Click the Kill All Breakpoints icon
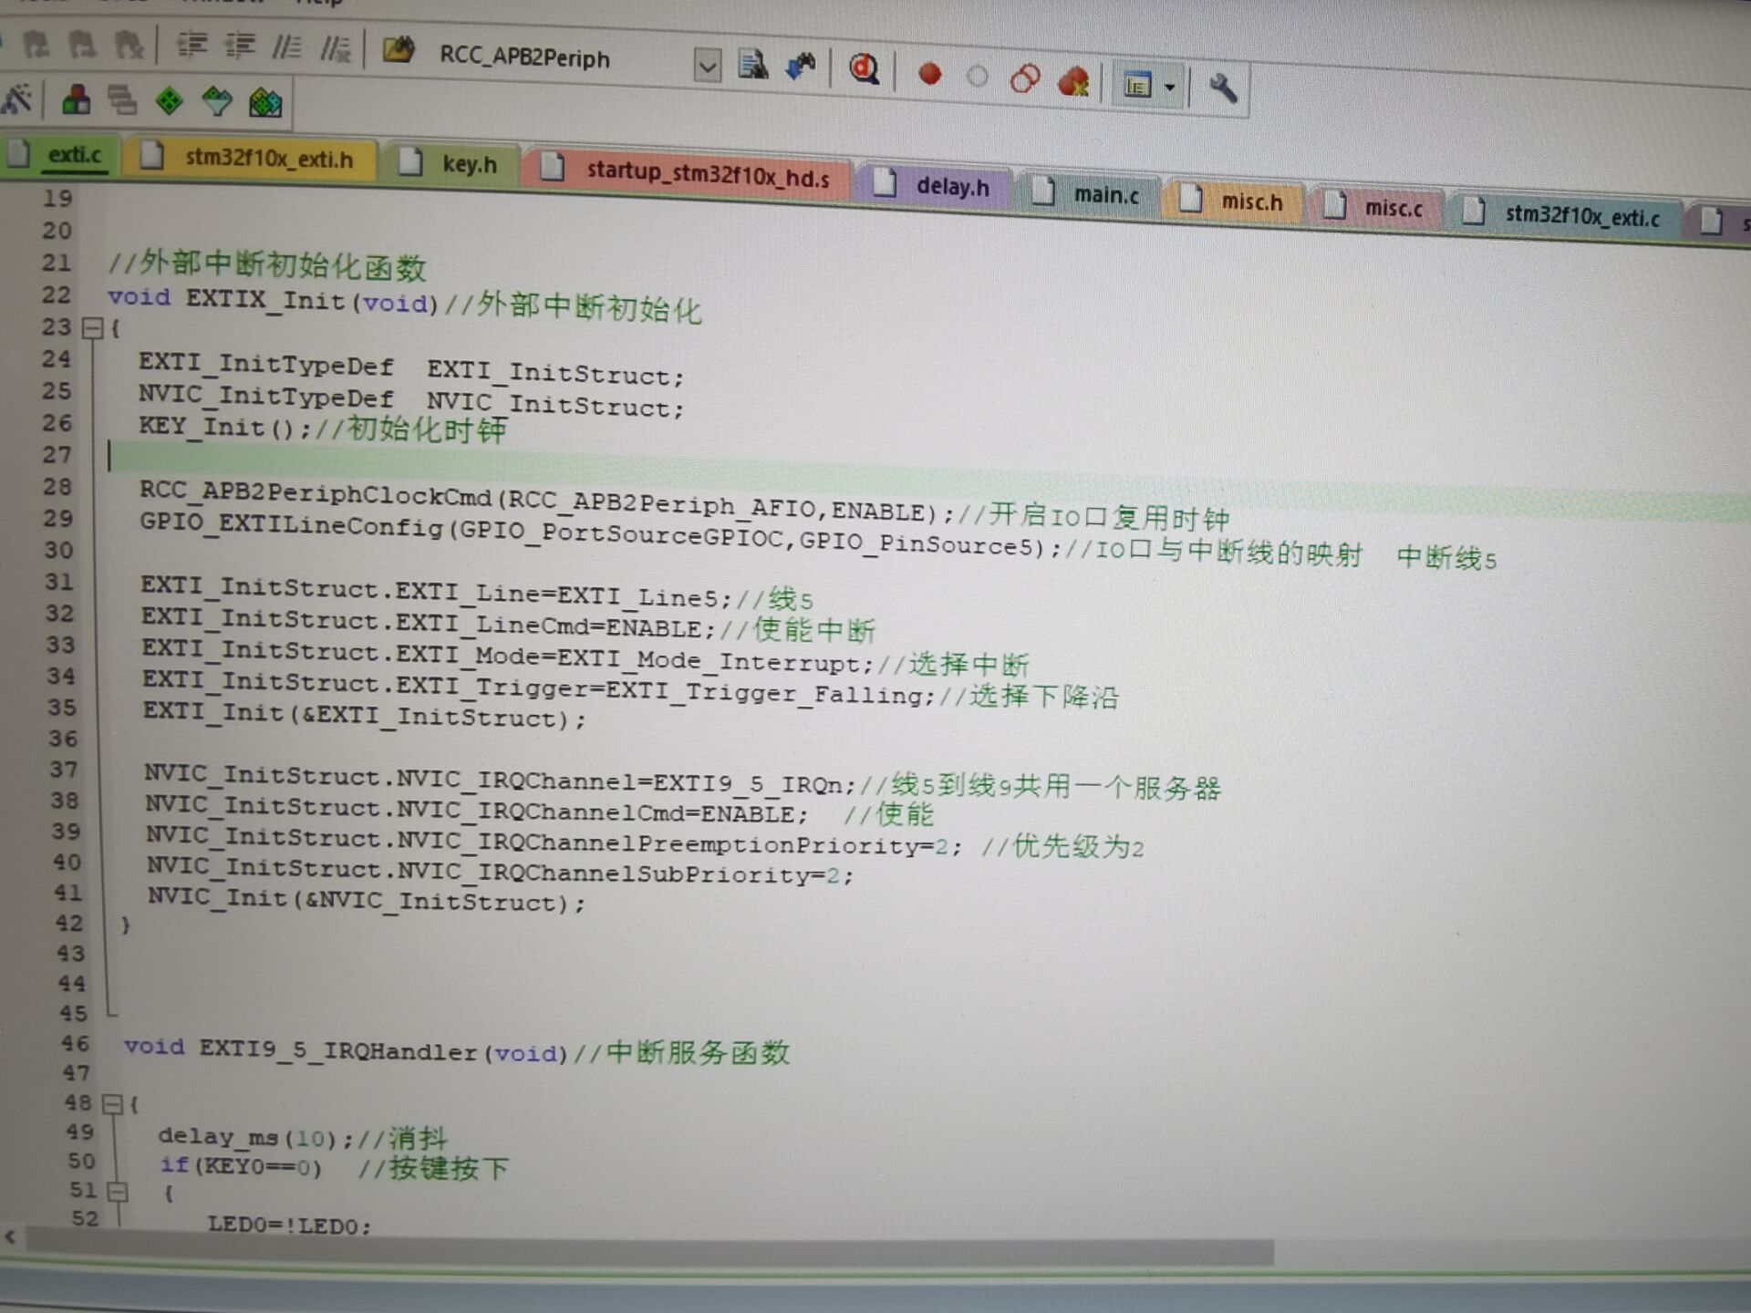Screen dimensions: 1751x1313 click(1073, 82)
